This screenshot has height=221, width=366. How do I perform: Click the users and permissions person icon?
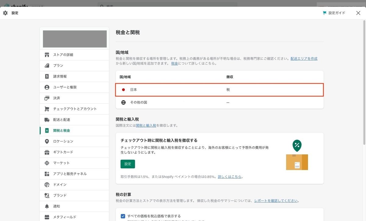(x=47, y=87)
